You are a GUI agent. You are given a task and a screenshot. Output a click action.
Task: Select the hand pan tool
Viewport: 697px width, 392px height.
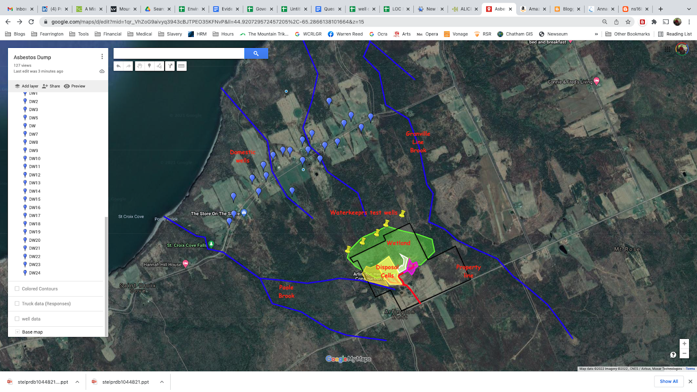[139, 66]
